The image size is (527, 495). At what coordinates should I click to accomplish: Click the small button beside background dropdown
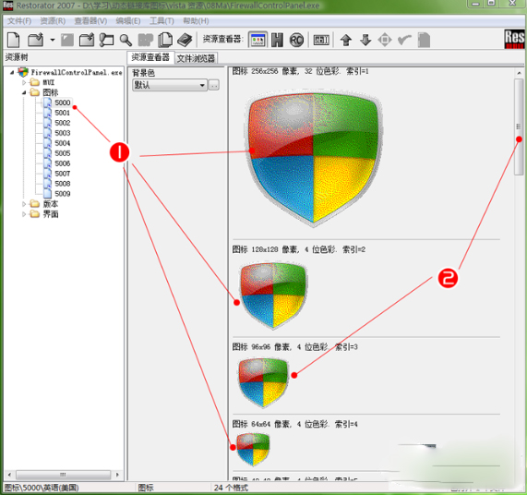pos(214,85)
